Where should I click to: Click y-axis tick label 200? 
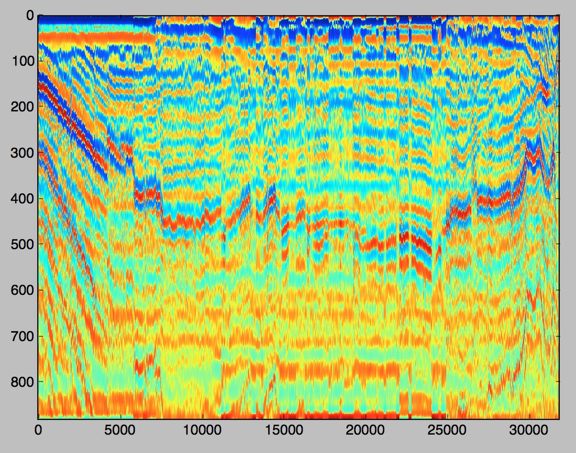(23, 107)
